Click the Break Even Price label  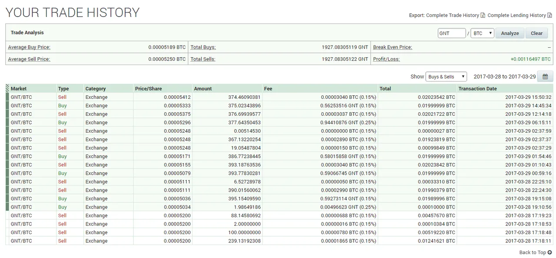[393, 47]
